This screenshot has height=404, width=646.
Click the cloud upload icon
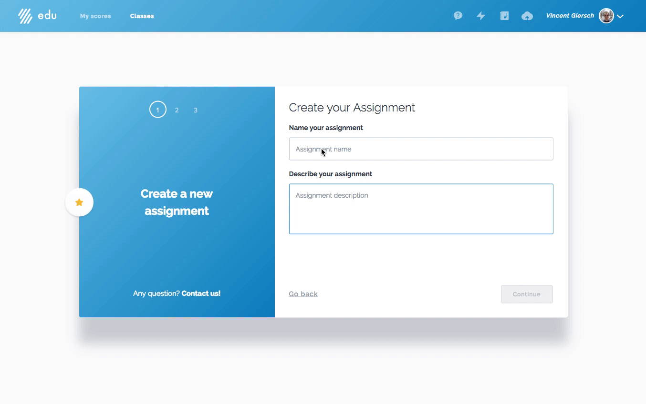[527, 16]
